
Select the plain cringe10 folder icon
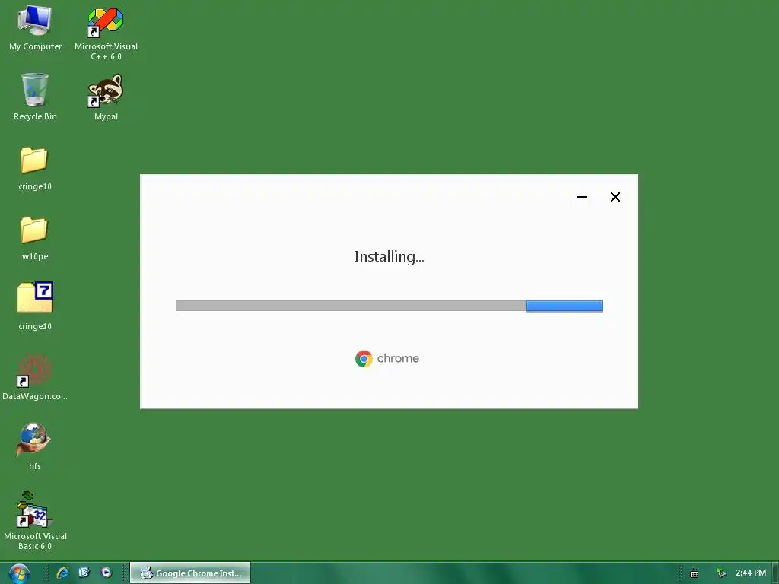35,169
